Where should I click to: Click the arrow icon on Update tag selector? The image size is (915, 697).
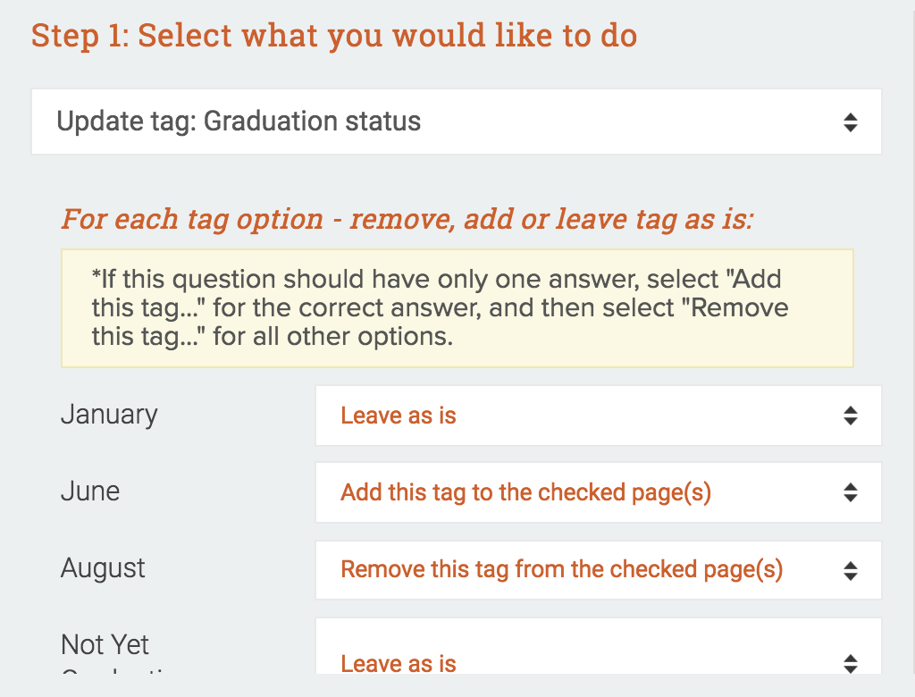click(850, 122)
